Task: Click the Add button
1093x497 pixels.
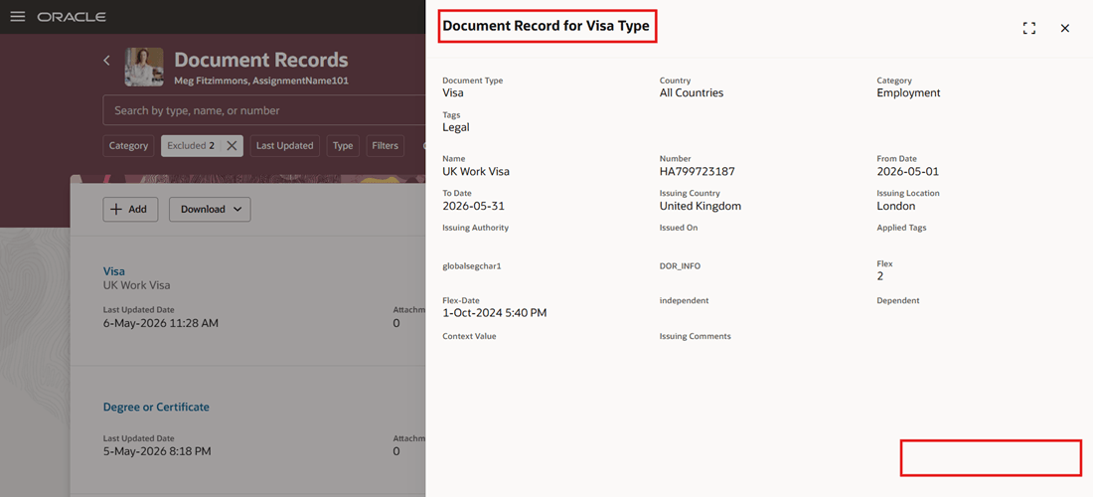Action: tap(130, 209)
